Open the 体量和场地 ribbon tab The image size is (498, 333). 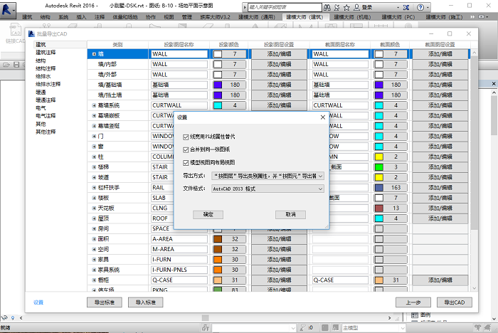coord(125,17)
